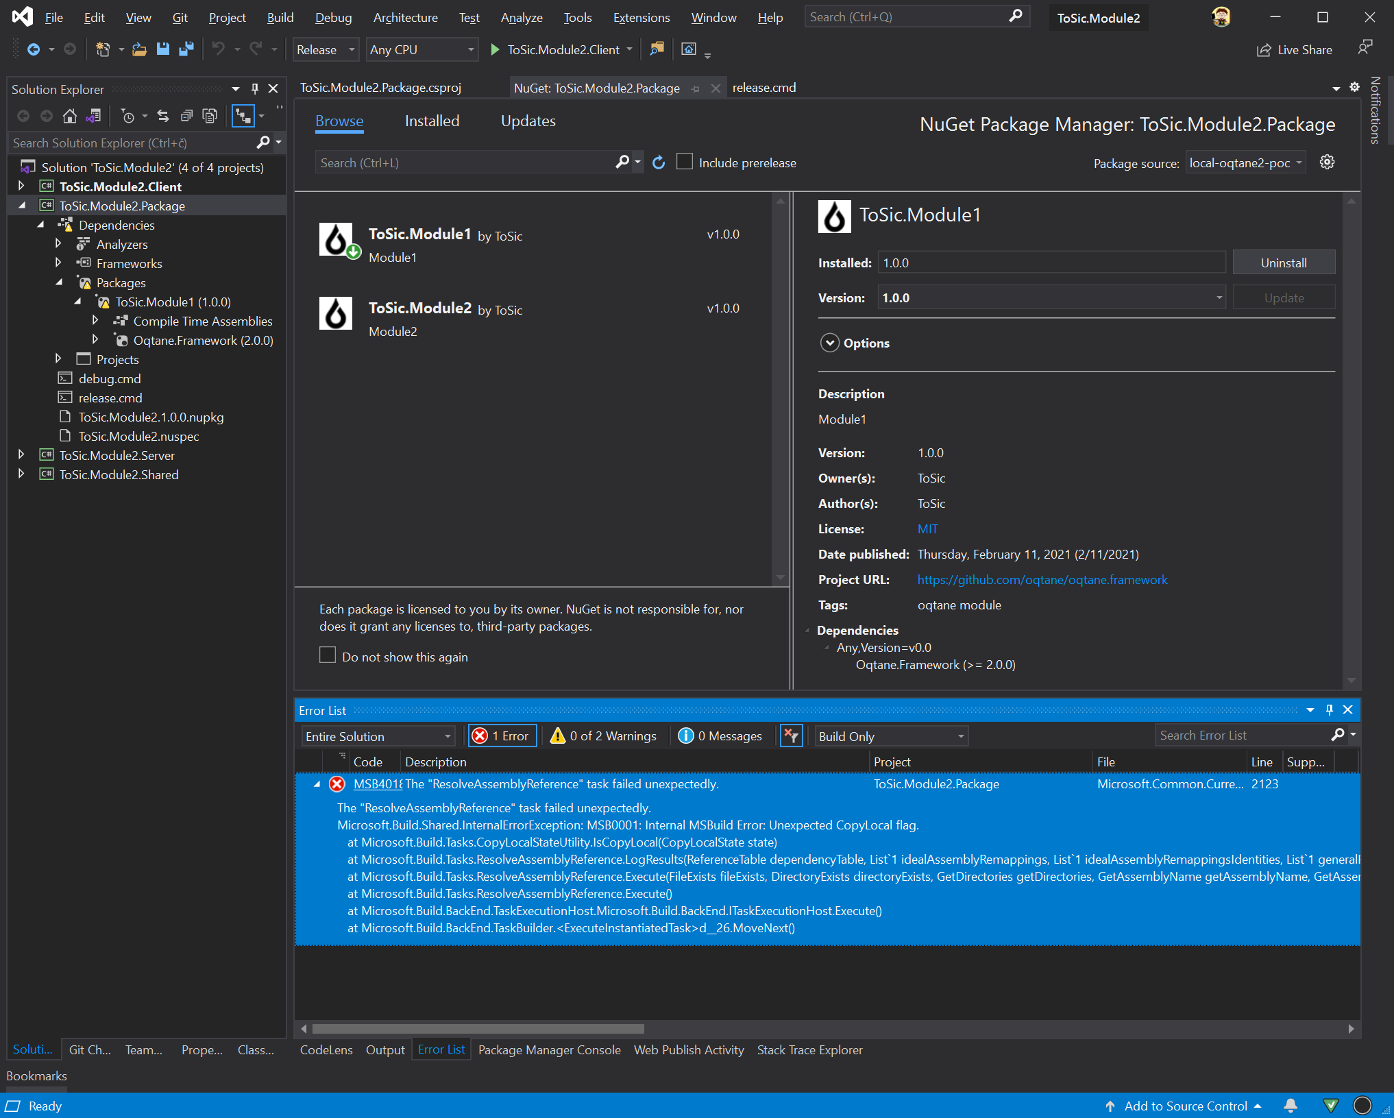Refresh the NuGet search results
This screenshot has width=1394, height=1118.
pos(658,162)
